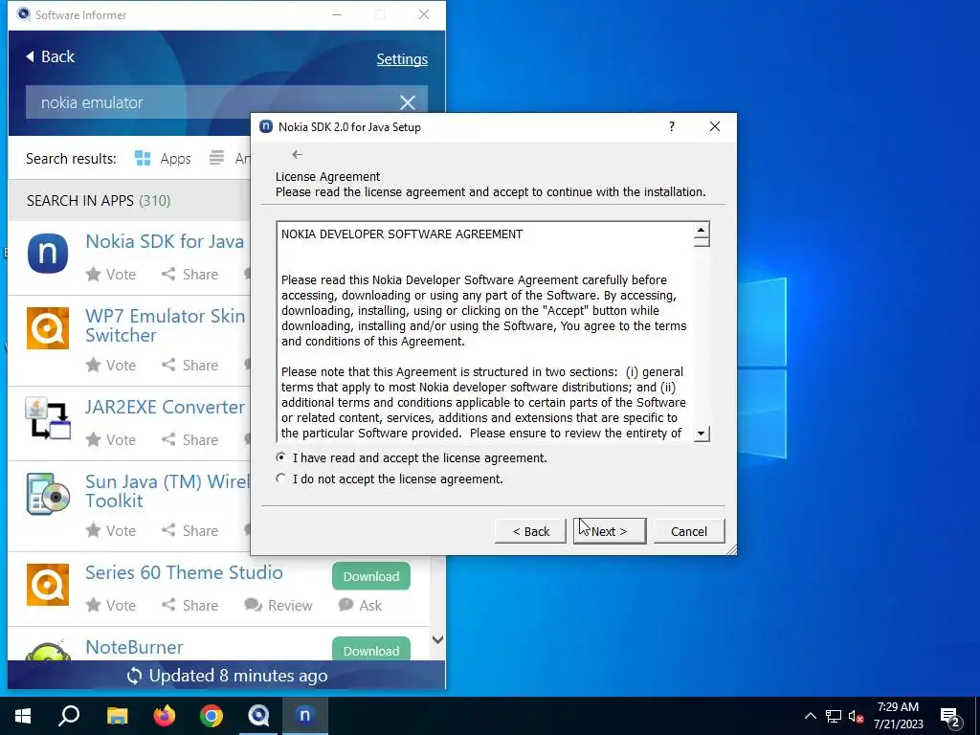Click the license text scrollbar up arrow
Screen dimensions: 980x735
702,230
